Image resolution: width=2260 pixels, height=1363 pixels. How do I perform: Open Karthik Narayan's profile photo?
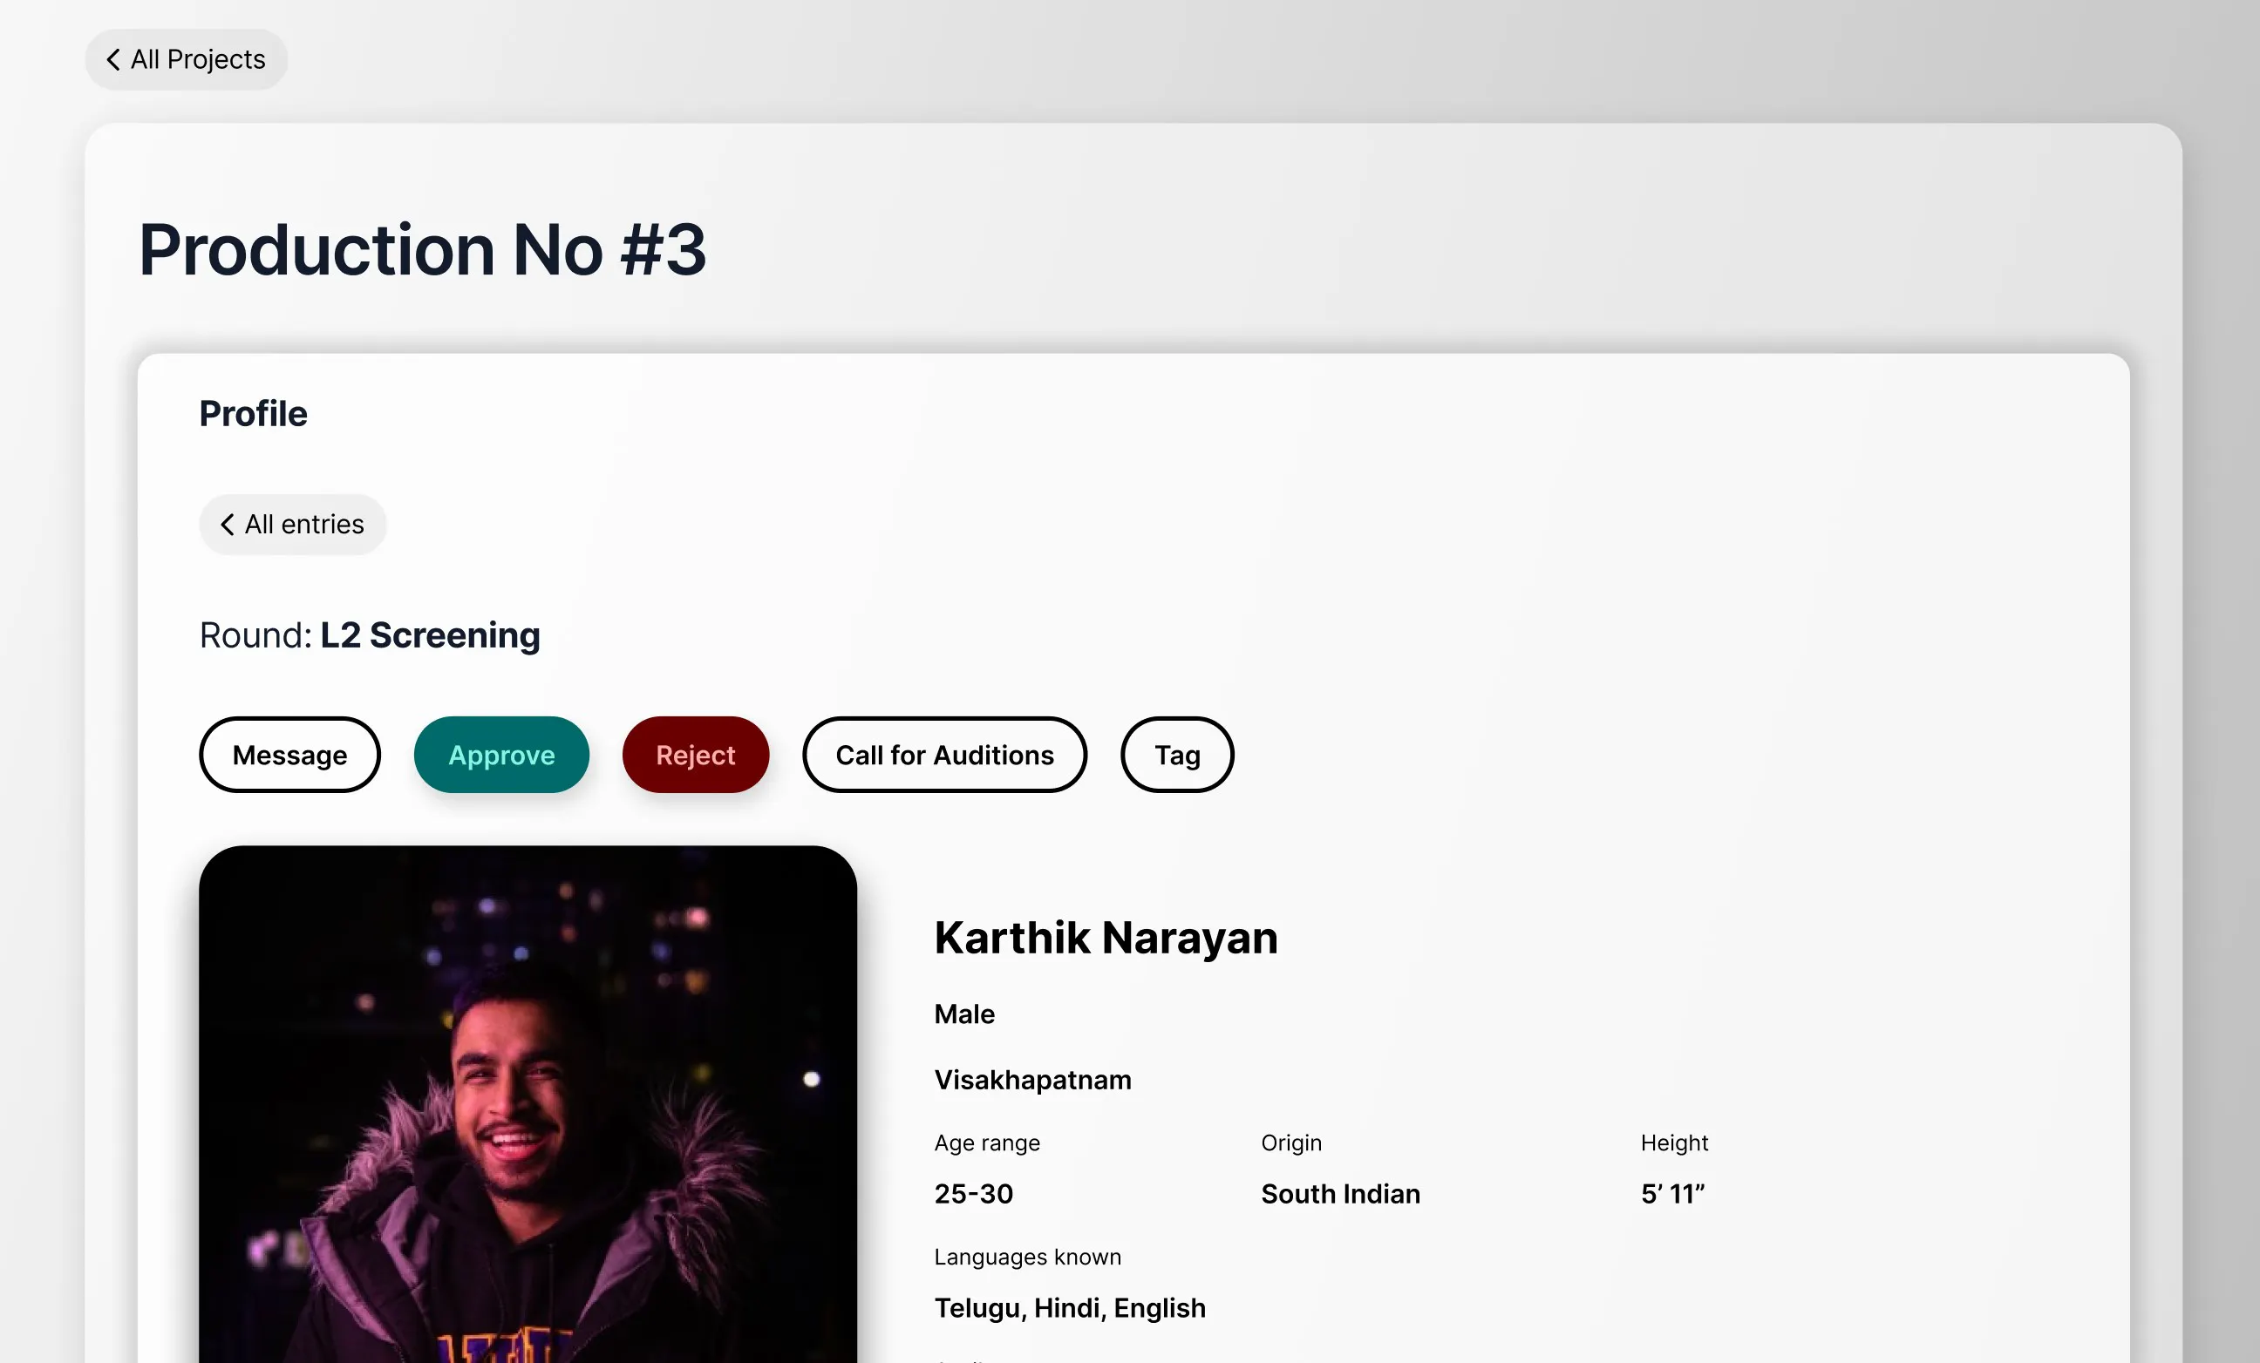(528, 1103)
